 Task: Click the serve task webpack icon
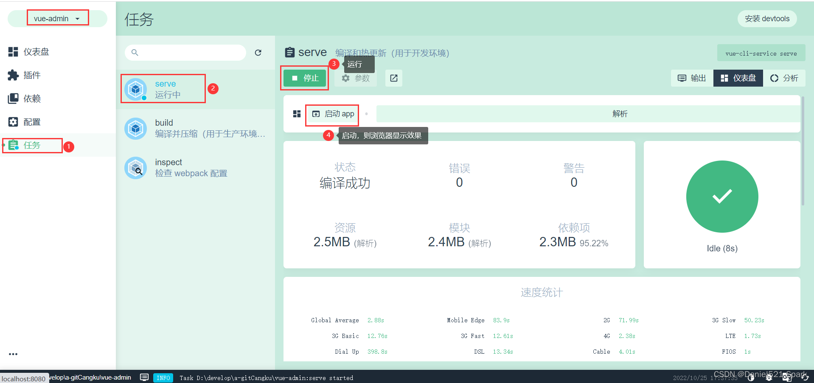click(x=136, y=89)
